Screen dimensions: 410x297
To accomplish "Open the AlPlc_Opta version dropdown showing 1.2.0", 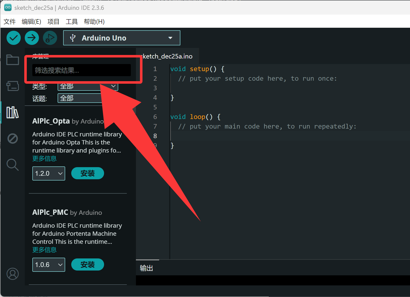I will coord(49,173).
